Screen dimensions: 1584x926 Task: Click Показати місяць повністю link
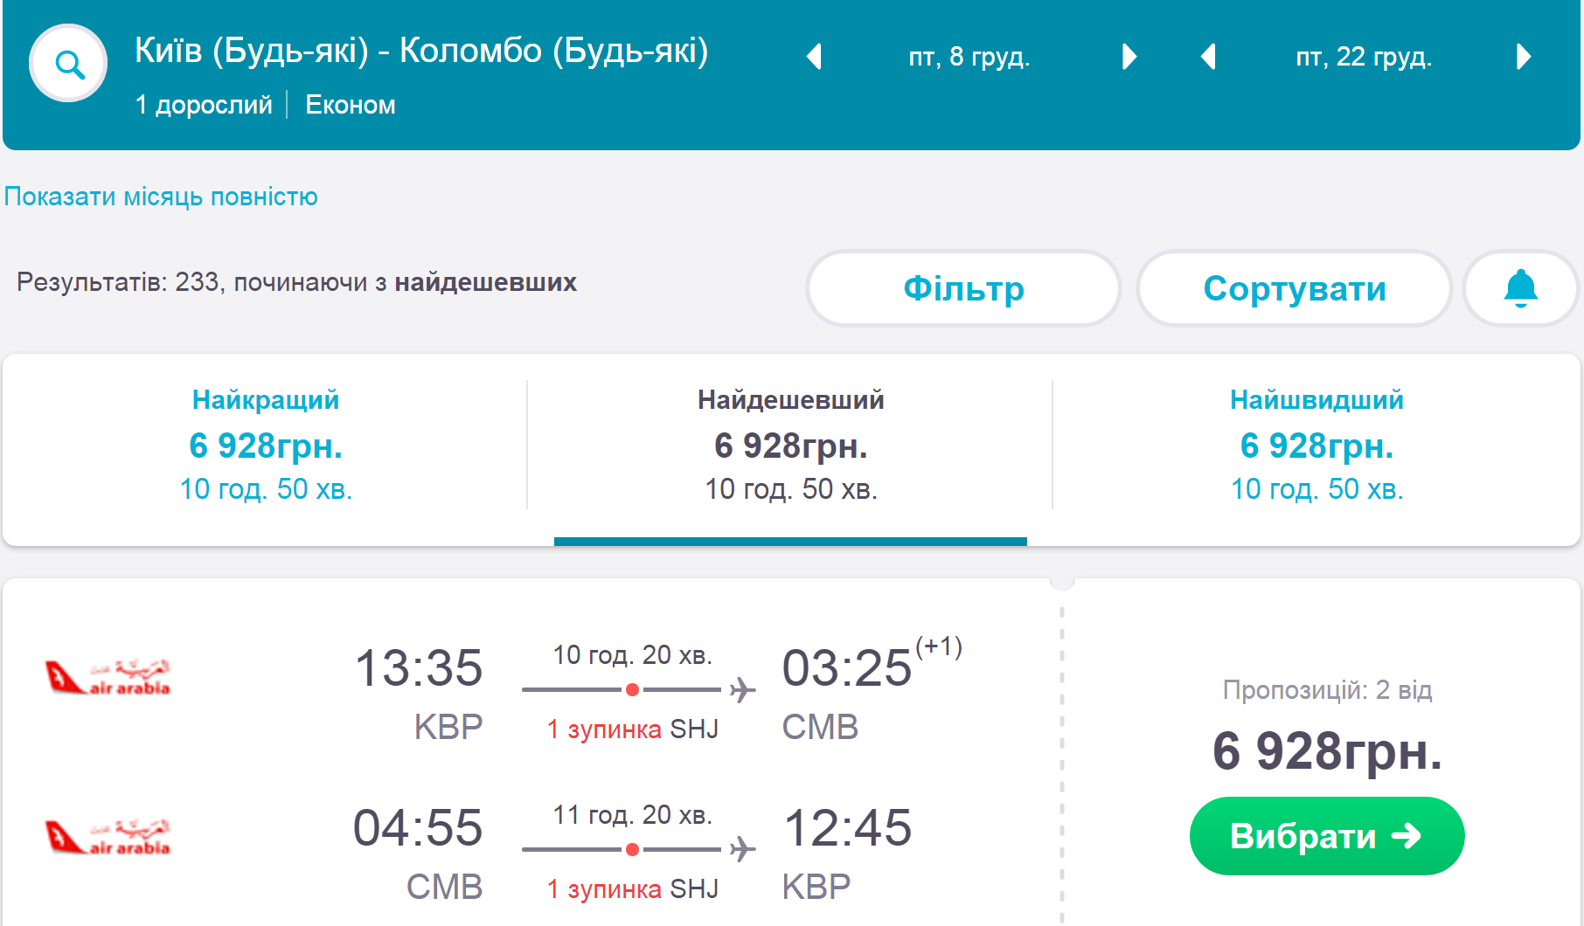161,197
